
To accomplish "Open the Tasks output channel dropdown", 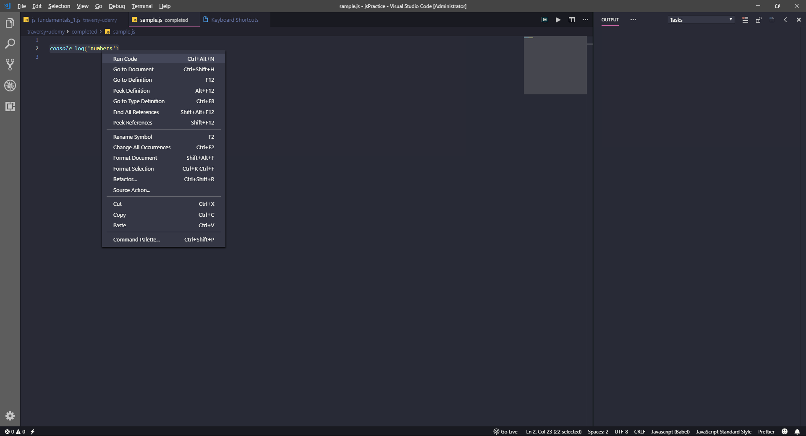I will [x=701, y=20].
